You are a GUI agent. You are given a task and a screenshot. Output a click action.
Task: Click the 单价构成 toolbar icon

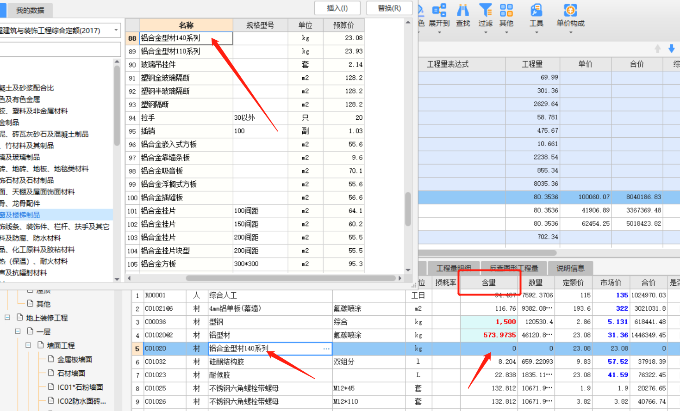point(570,10)
